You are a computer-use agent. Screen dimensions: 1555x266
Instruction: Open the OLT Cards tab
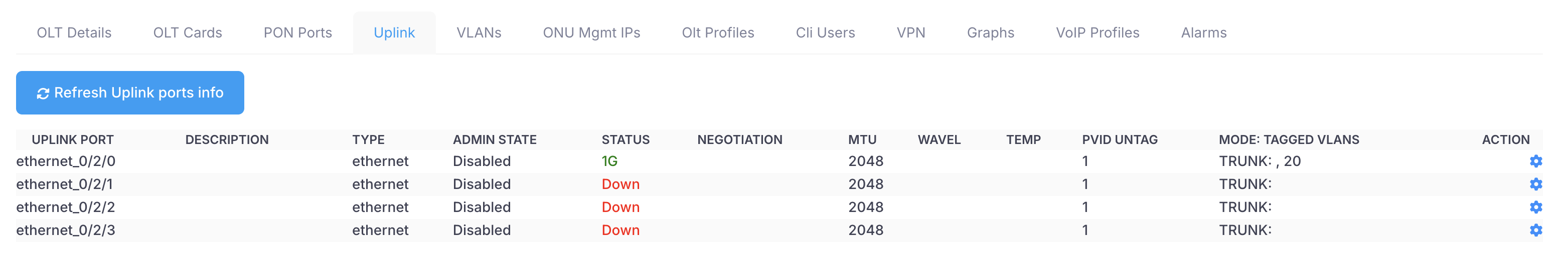coord(188,32)
